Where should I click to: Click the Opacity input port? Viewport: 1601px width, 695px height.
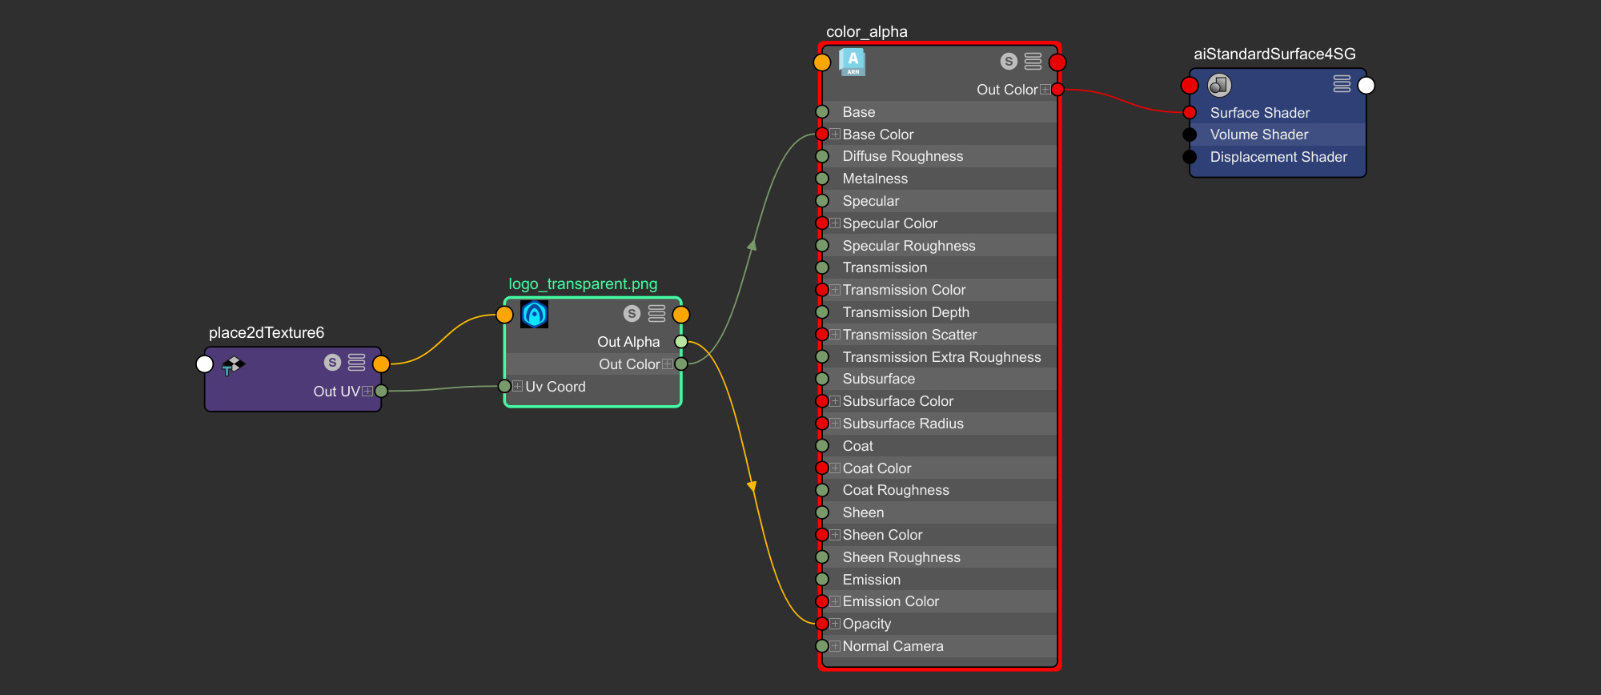tap(822, 624)
